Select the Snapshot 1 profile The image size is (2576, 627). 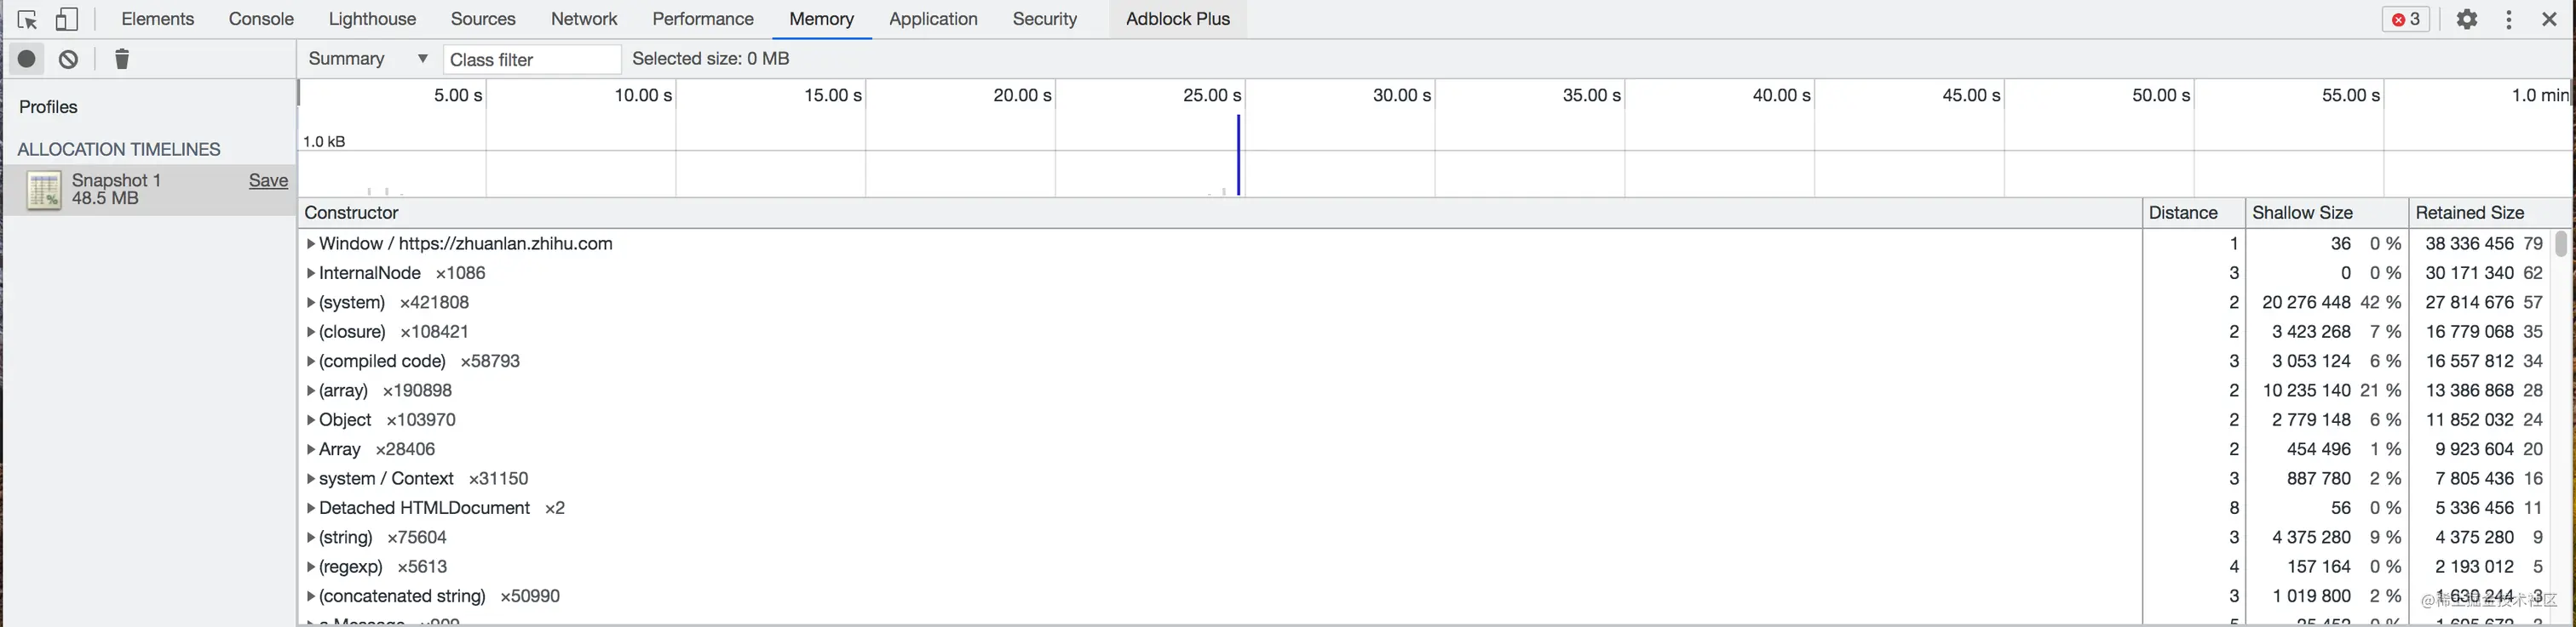point(116,189)
